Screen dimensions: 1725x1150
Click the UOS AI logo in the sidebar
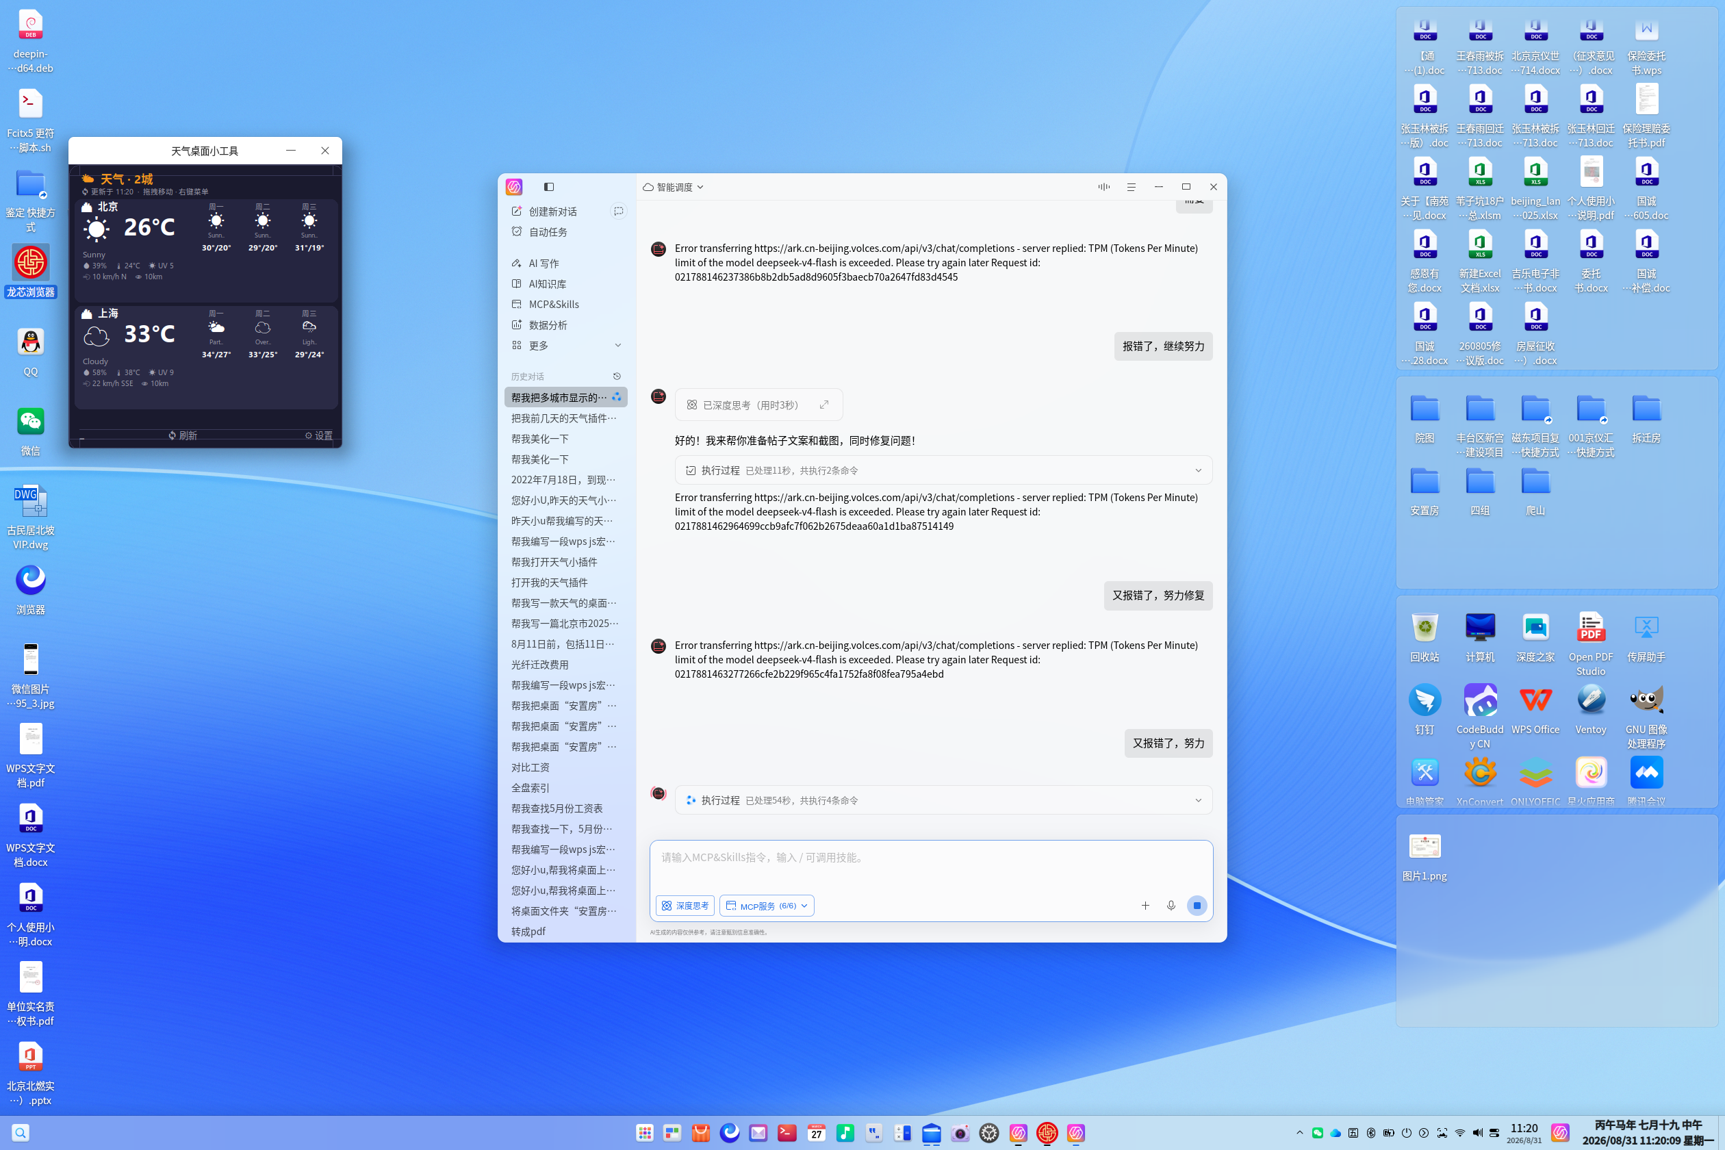point(514,187)
